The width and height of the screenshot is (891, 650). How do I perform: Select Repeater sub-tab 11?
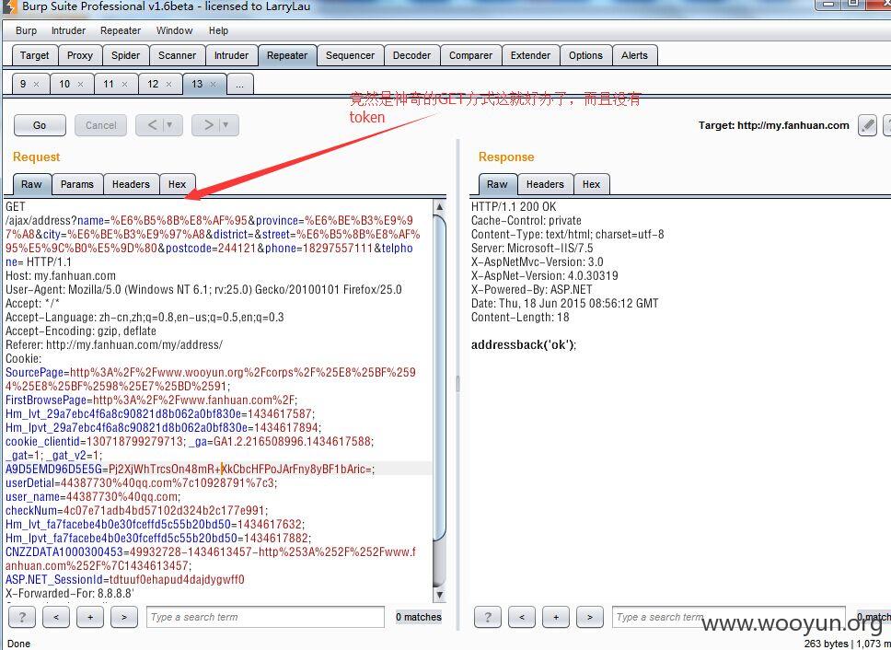coord(109,84)
